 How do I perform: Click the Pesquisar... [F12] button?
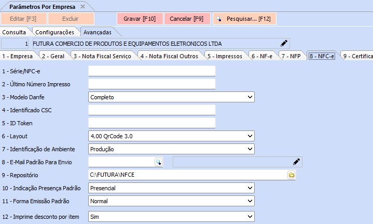pyautogui.click(x=244, y=19)
